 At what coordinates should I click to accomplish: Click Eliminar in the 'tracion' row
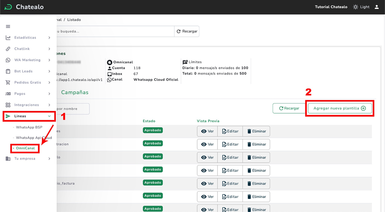pyautogui.click(x=256, y=144)
